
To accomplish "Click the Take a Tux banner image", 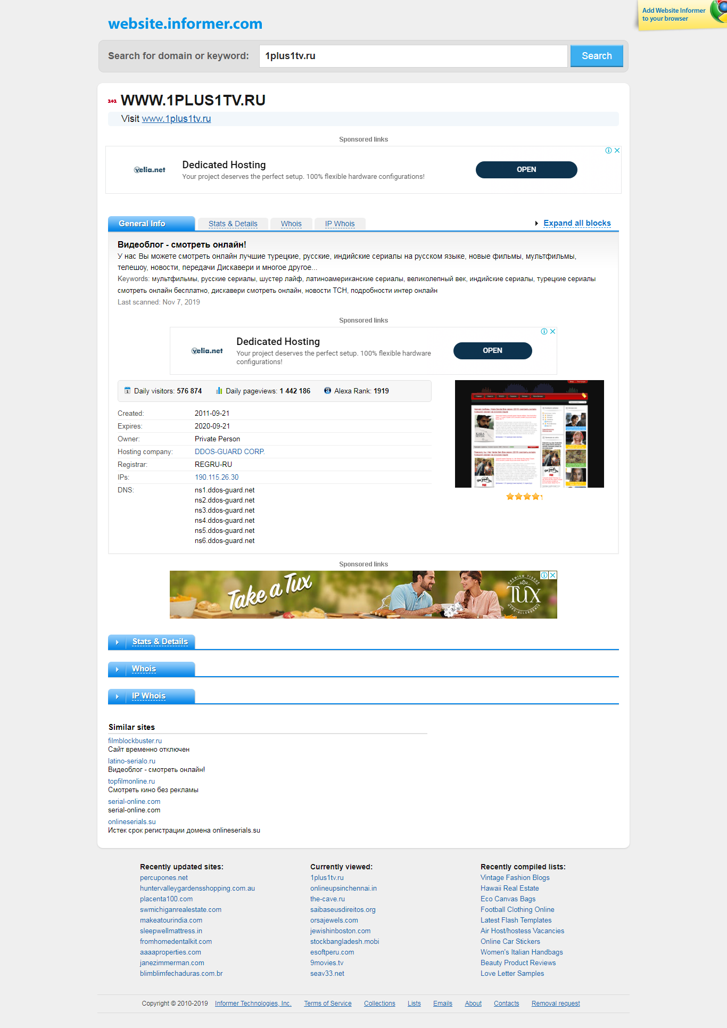I will 363,595.
